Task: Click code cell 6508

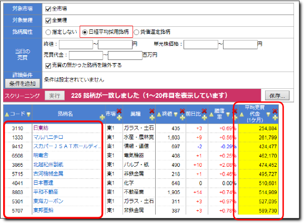Action: [17, 156]
